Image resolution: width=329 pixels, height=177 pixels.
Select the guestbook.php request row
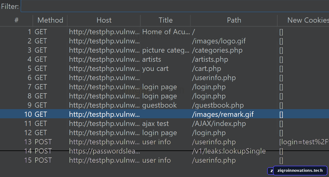click(x=164, y=105)
